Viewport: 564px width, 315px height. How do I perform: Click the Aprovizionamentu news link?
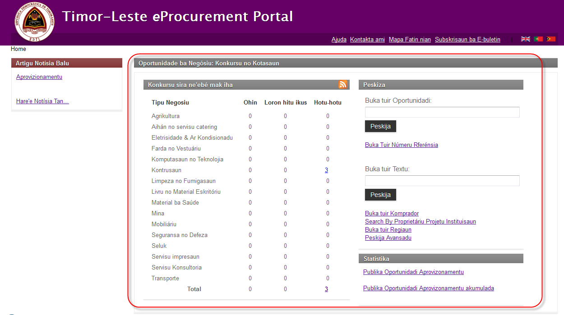tap(39, 77)
